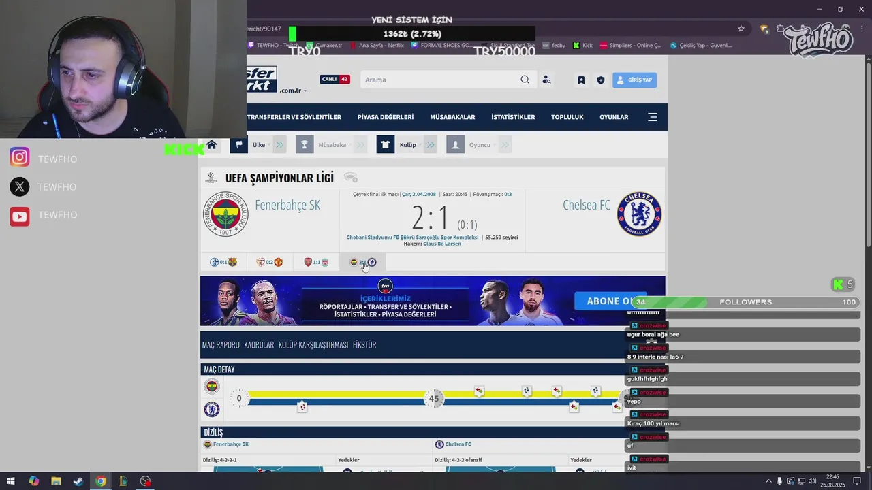Show hidden system tray icons chevron

coord(770,481)
